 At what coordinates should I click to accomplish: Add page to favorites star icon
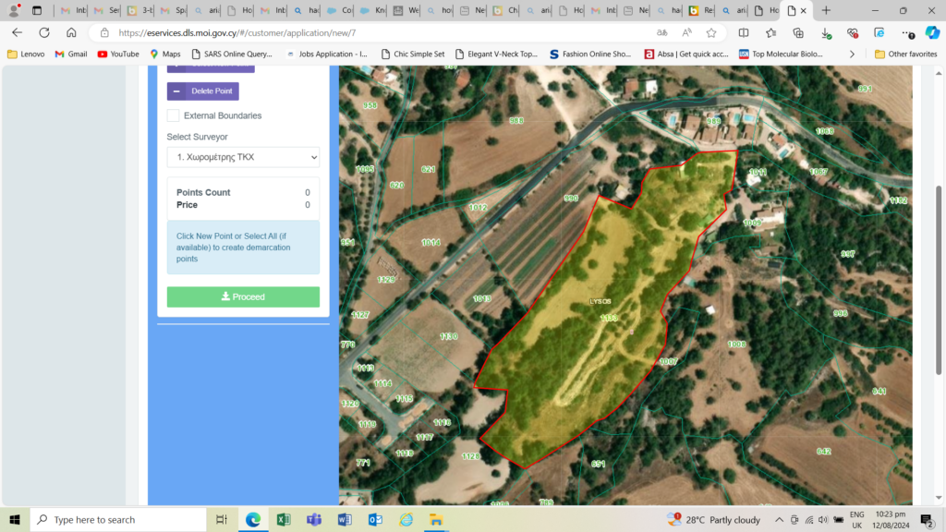coord(711,32)
